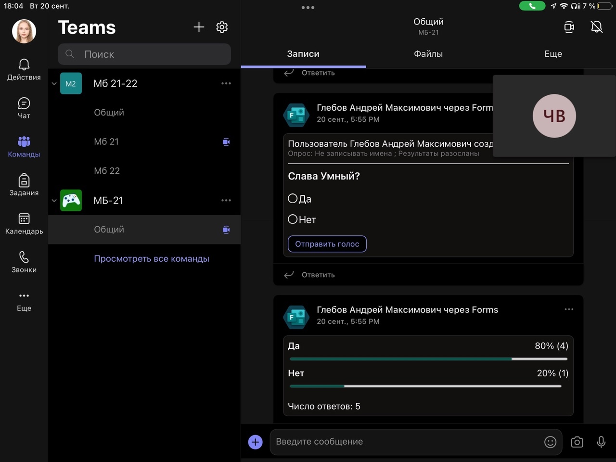Open the Календарь calendar
616x462 pixels.
(24, 224)
